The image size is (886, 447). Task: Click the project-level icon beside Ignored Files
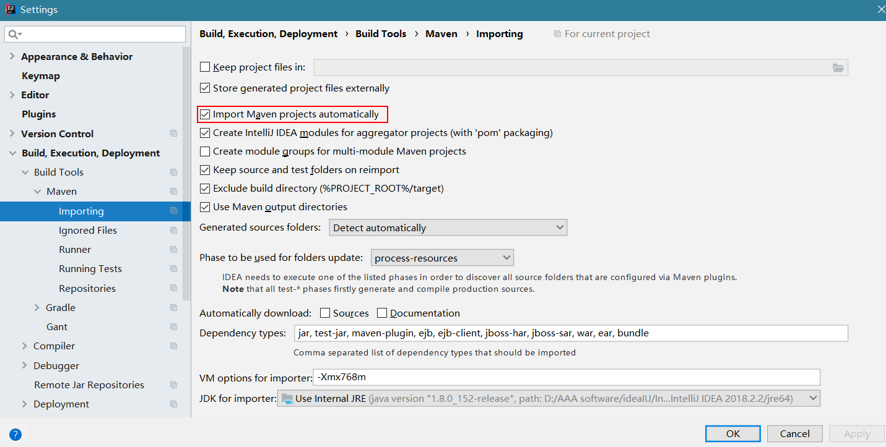173,231
